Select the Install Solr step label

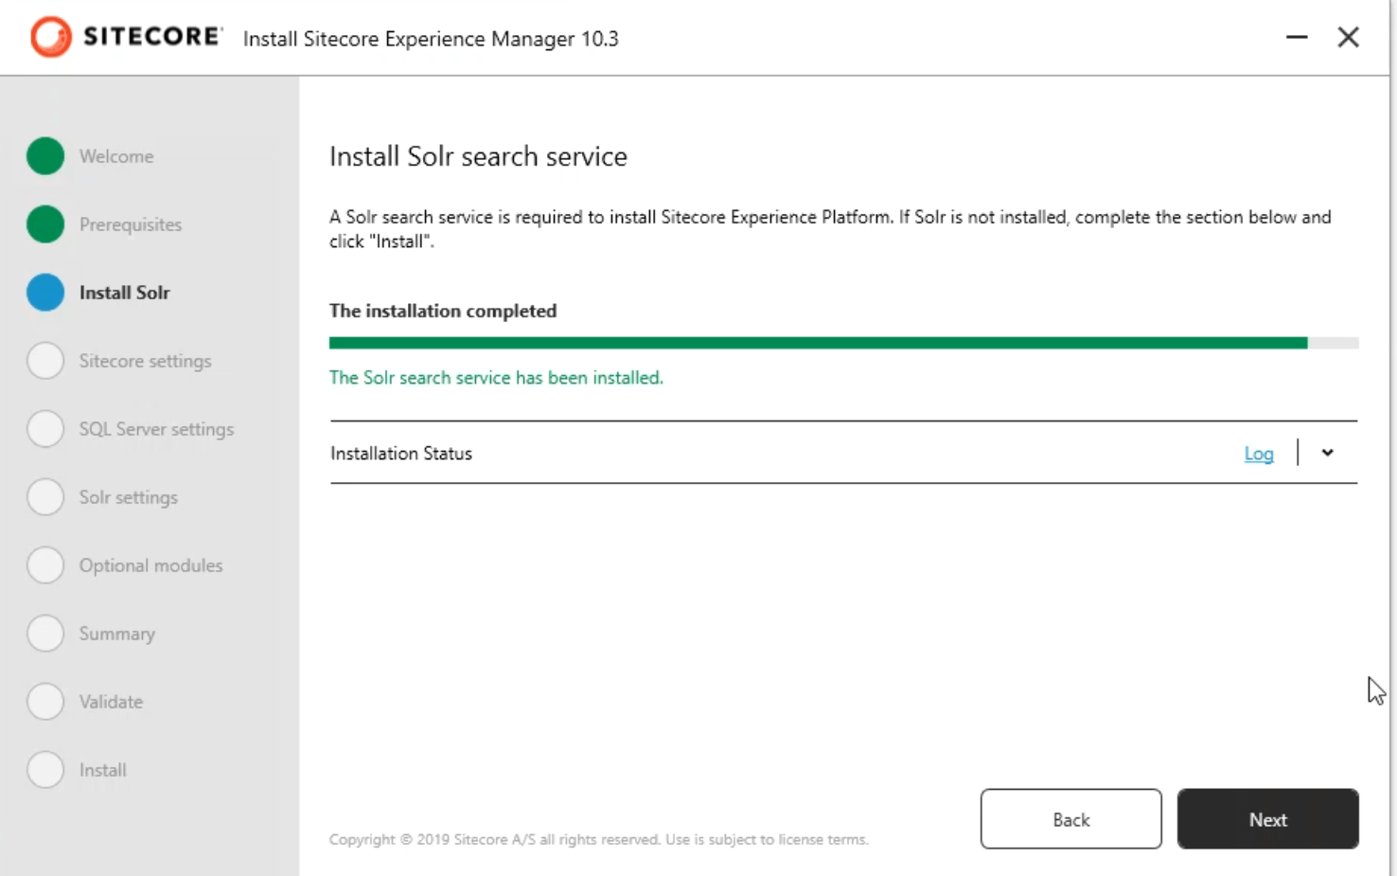[124, 293]
